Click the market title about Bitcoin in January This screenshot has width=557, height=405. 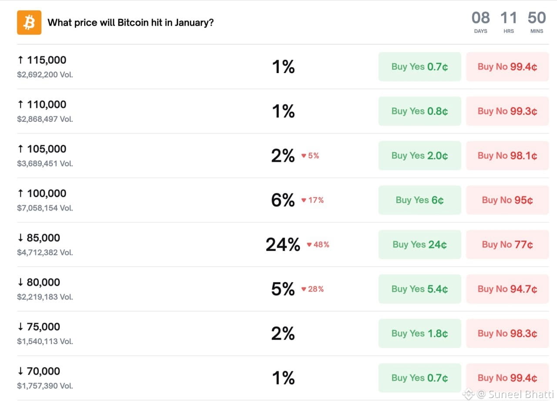(x=131, y=23)
